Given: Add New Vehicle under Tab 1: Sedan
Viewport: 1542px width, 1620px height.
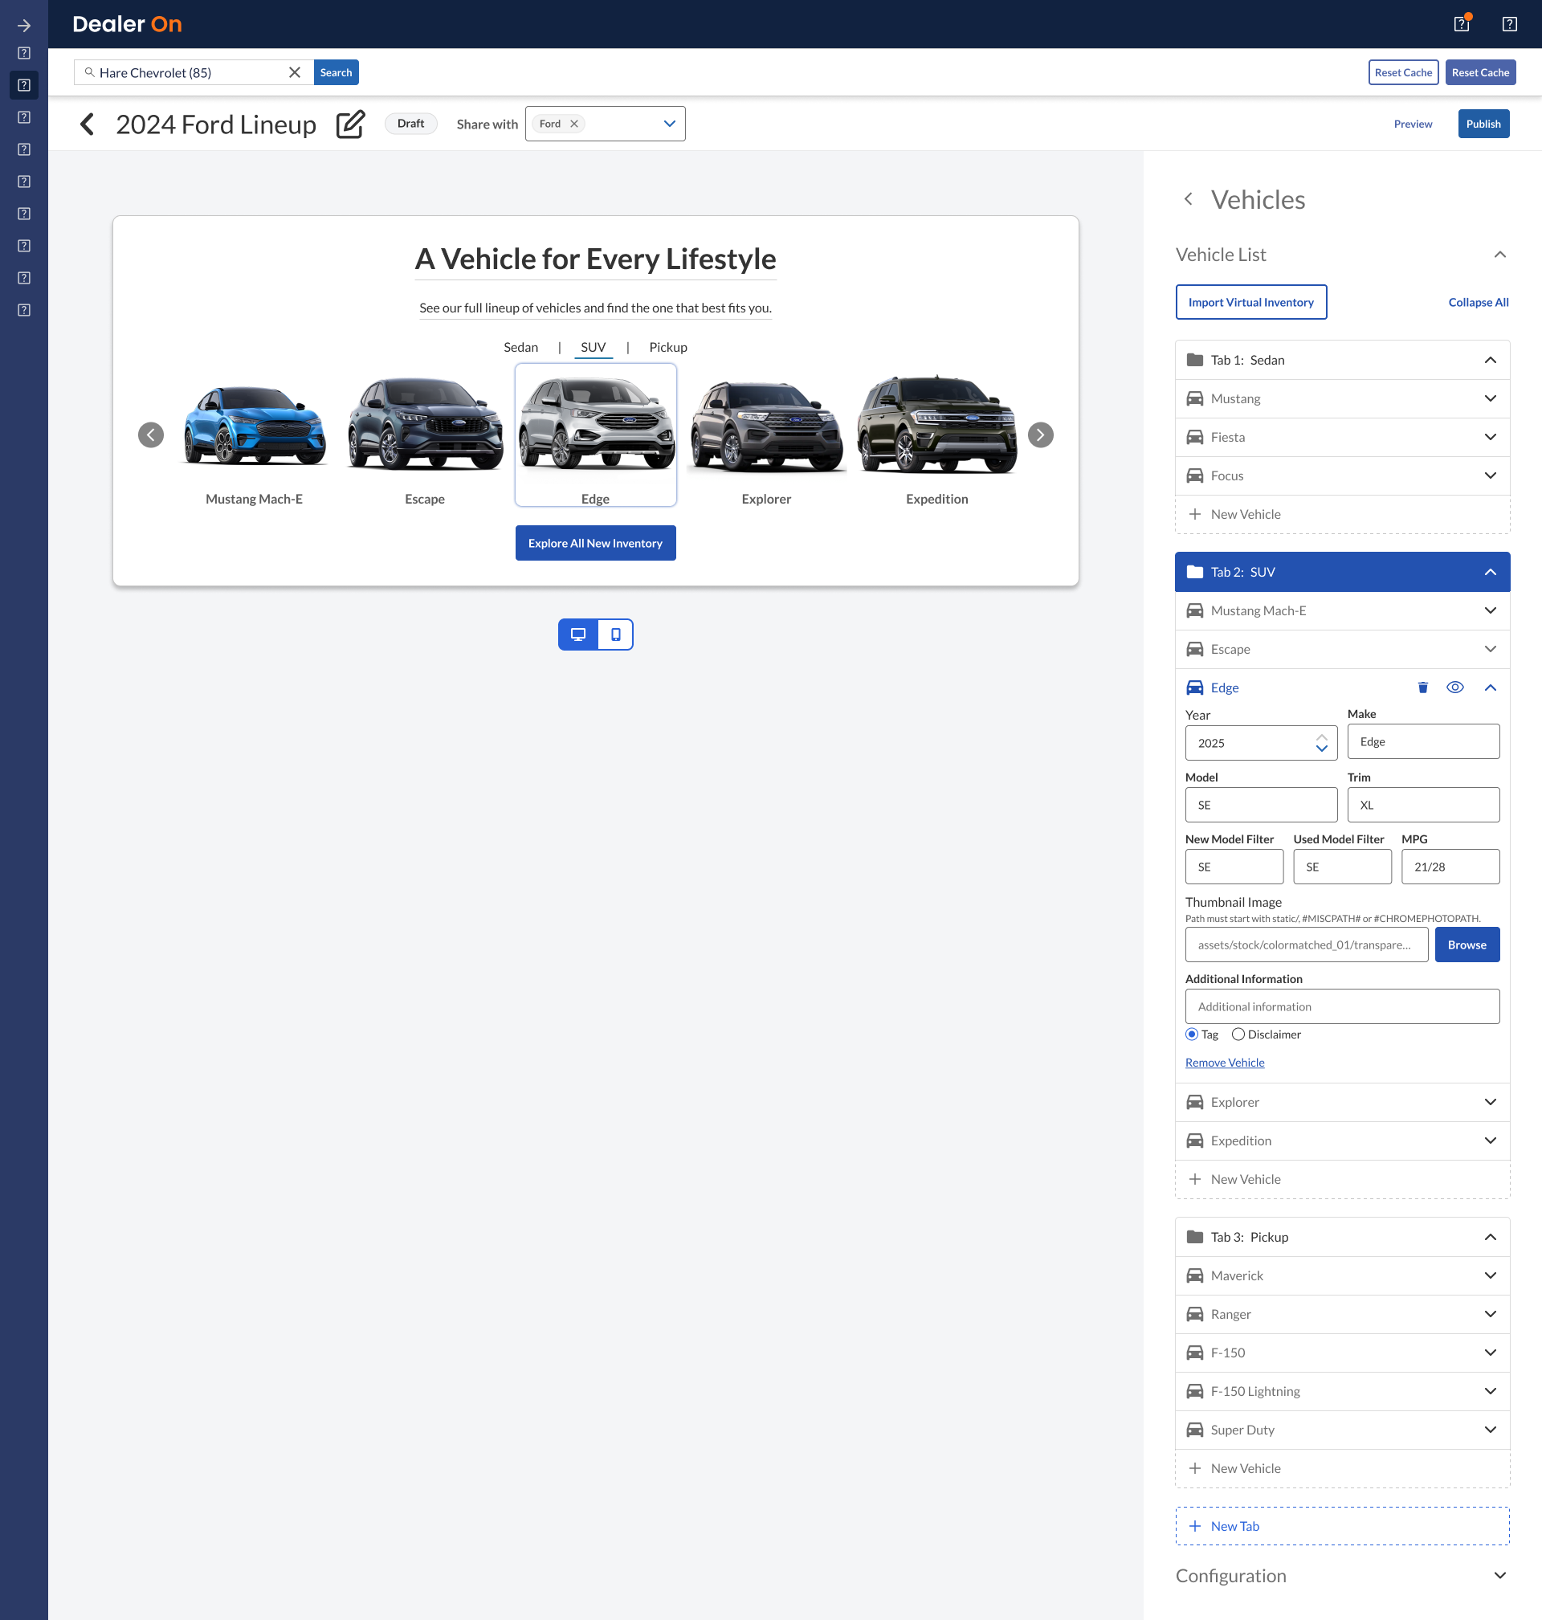Looking at the screenshot, I should point(1342,515).
